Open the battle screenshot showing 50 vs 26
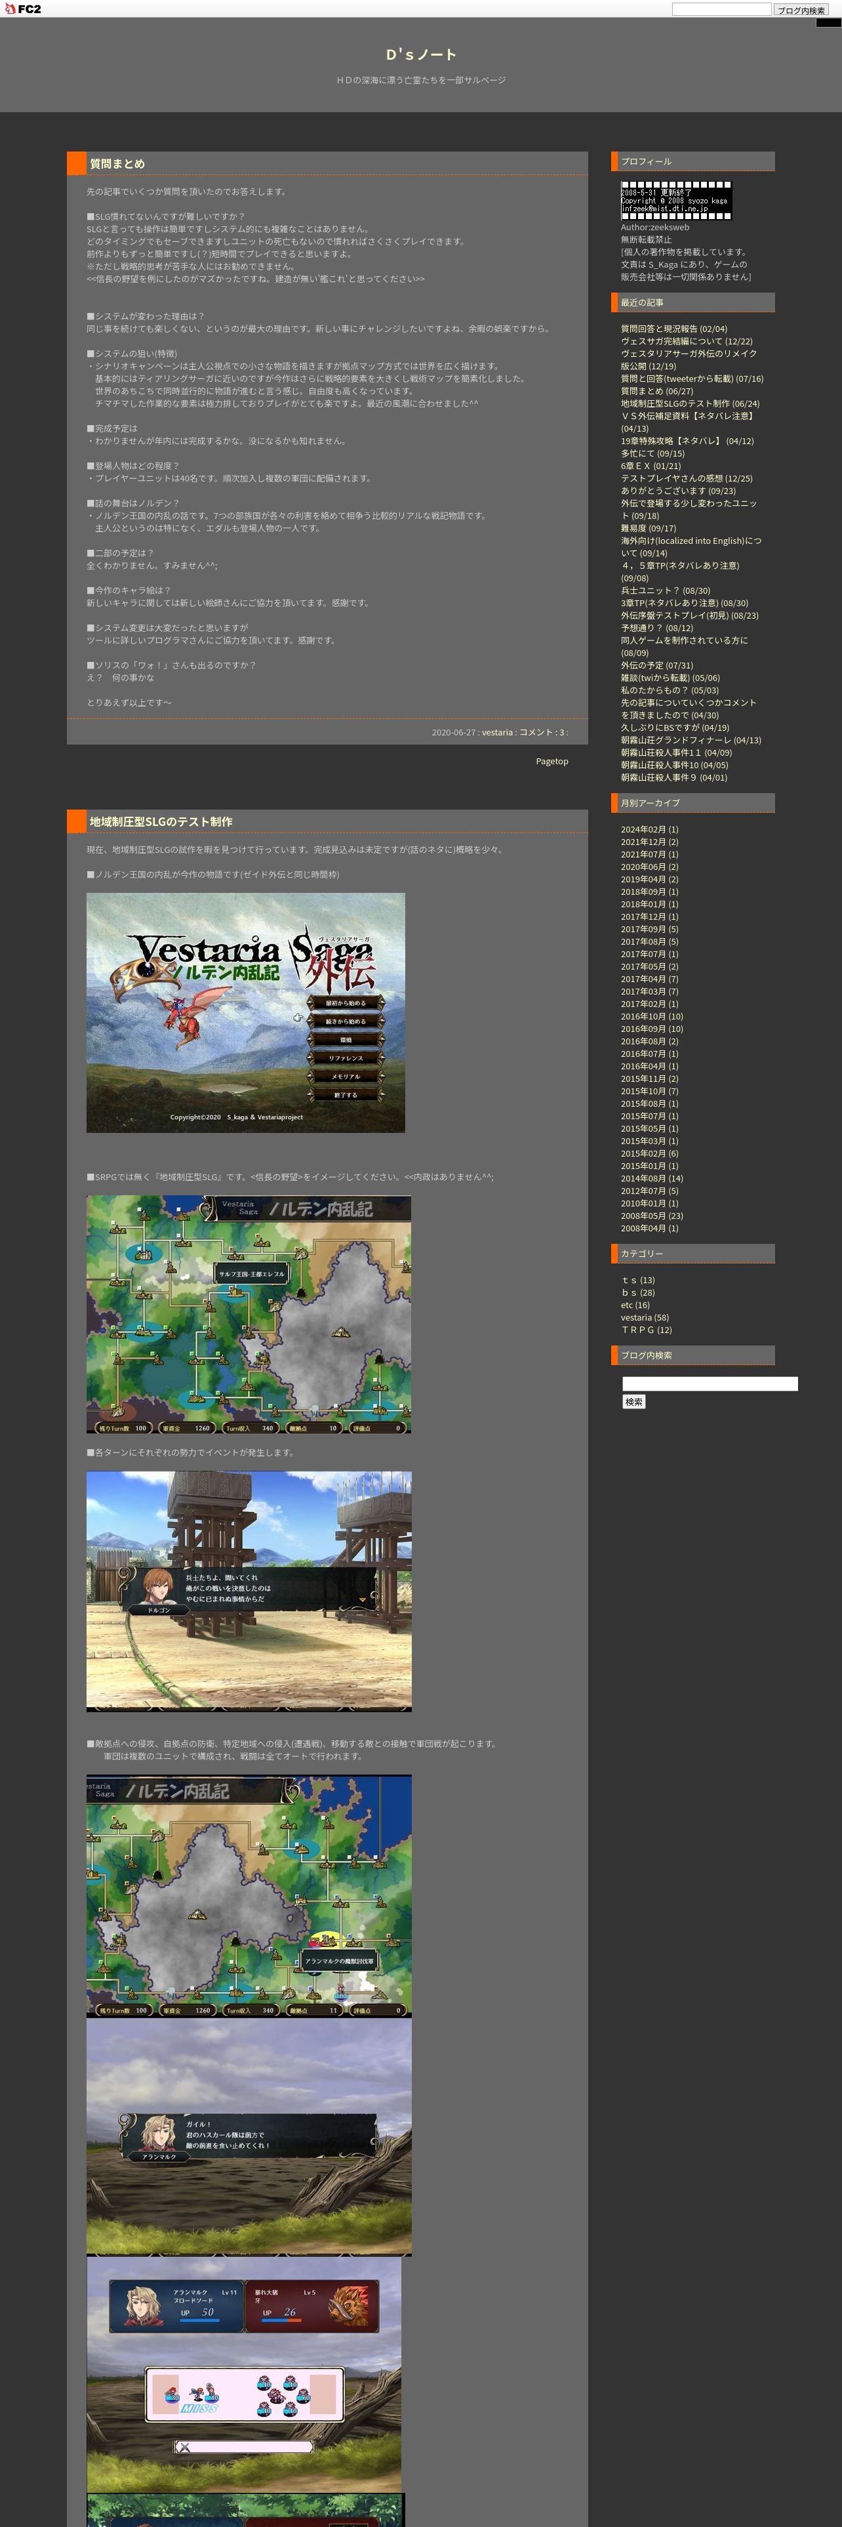The width and height of the screenshot is (842, 2527). coord(243,2374)
